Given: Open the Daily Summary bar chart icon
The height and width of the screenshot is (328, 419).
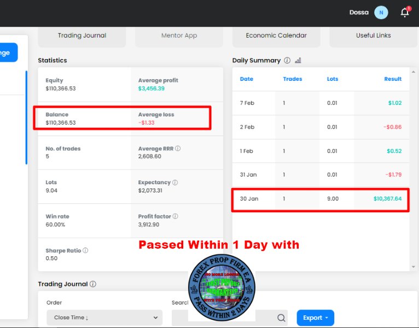Looking at the screenshot, I should tap(298, 60).
